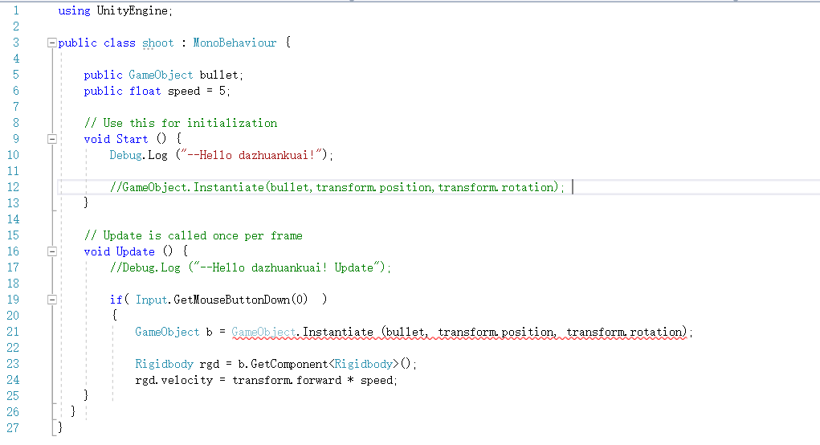820x445 pixels.
Task: Click the underlined 'GameObject' error on line 21
Action: pyautogui.click(x=263, y=332)
